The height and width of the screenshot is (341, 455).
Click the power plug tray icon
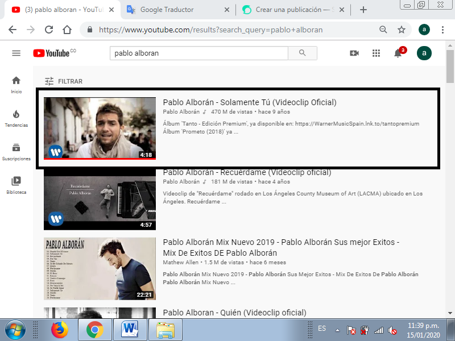click(x=365, y=330)
